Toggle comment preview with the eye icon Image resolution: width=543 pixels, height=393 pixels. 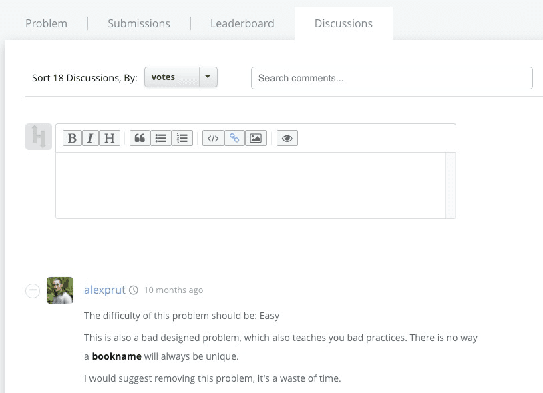pos(287,138)
